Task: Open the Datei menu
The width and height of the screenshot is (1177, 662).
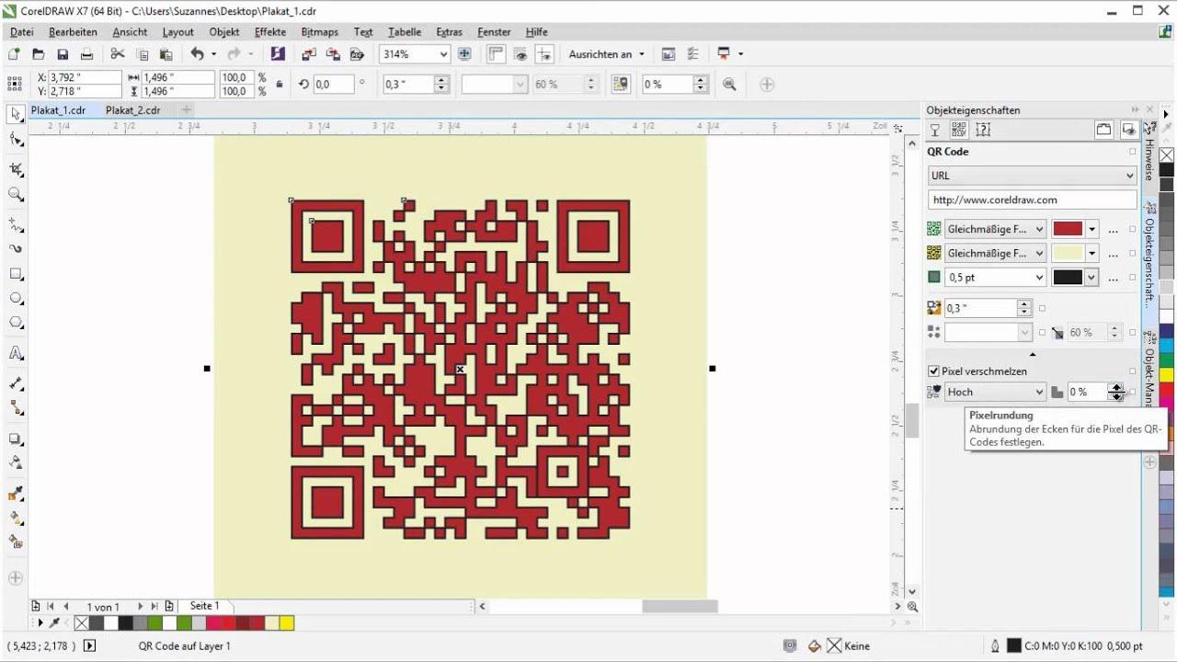Action: coord(21,32)
